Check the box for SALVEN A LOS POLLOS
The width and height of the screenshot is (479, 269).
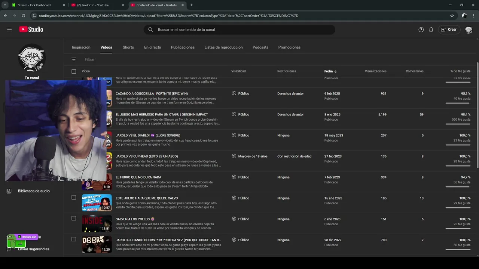(x=74, y=218)
